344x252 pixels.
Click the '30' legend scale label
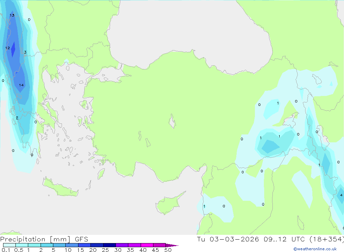click(118, 250)
